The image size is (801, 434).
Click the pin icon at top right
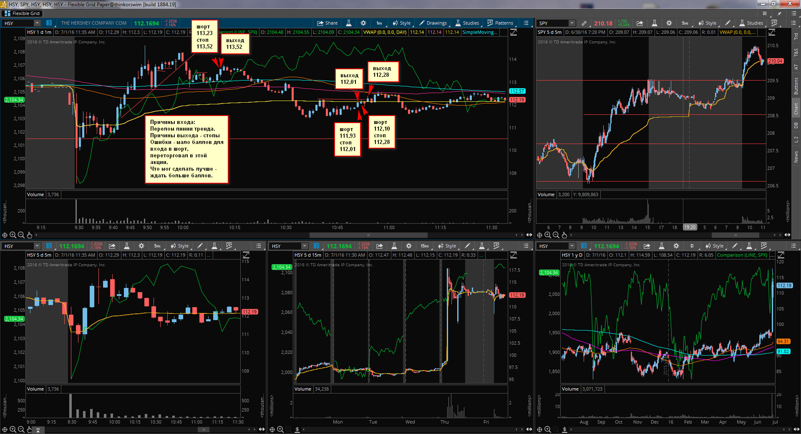pyautogui.click(x=779, y=13)
